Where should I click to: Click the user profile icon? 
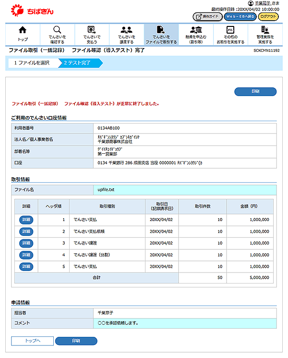click(x=251, y=3)
